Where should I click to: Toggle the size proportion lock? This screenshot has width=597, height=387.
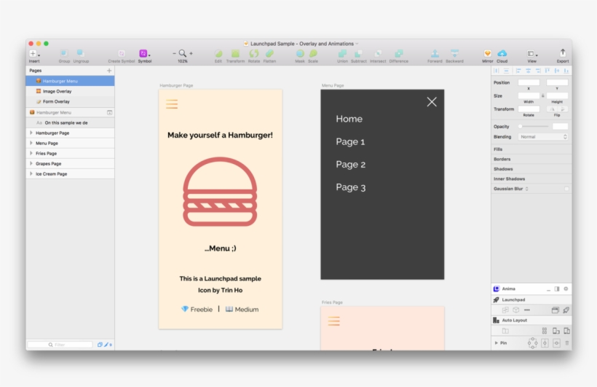543,95
